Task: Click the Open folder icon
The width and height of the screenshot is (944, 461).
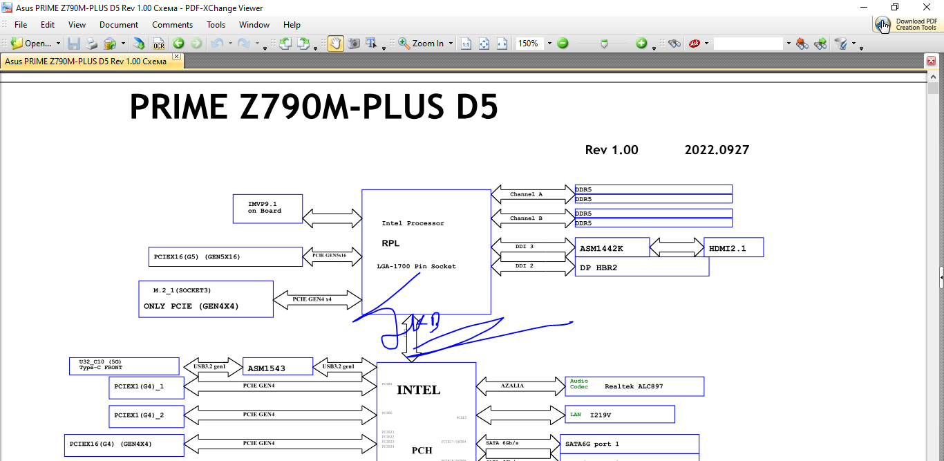Action: pyautogui.click(x=17, y=44)
